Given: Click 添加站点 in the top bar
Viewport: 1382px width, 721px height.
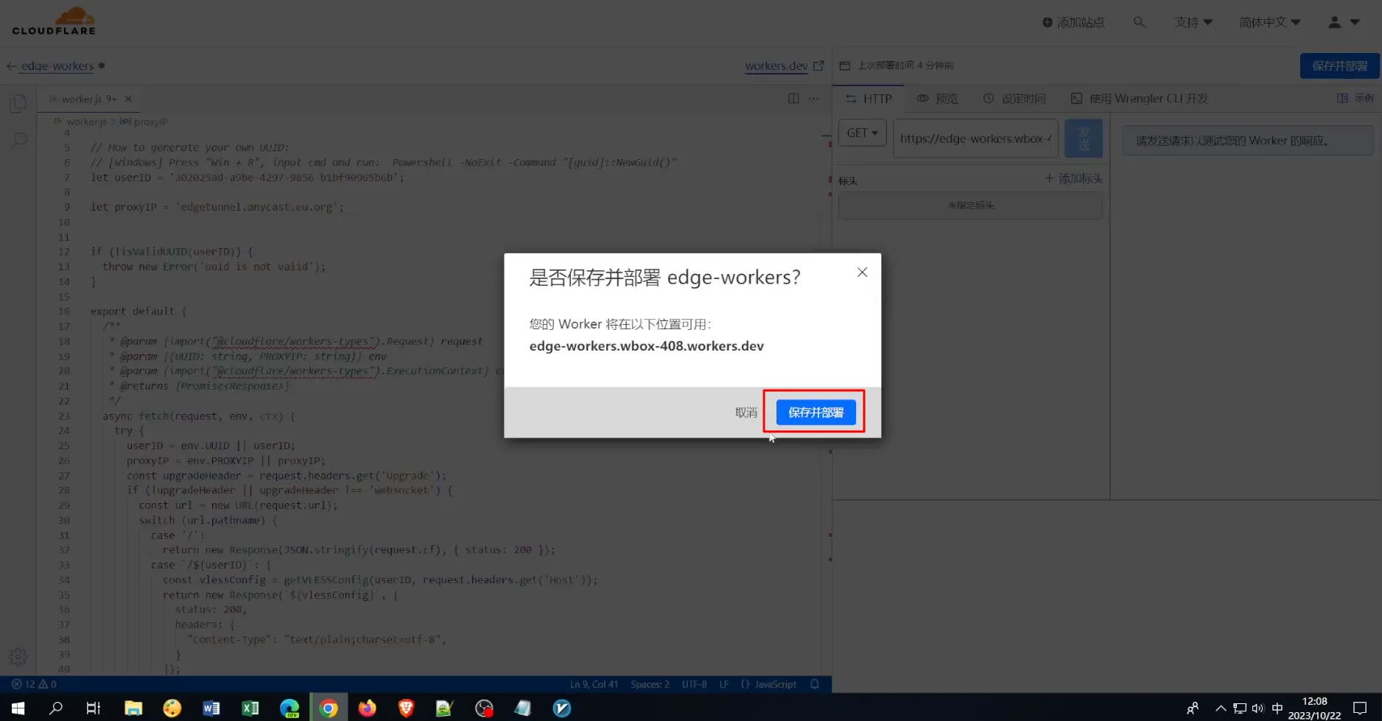Looking at the screenshot, I should coord(1073,22).
